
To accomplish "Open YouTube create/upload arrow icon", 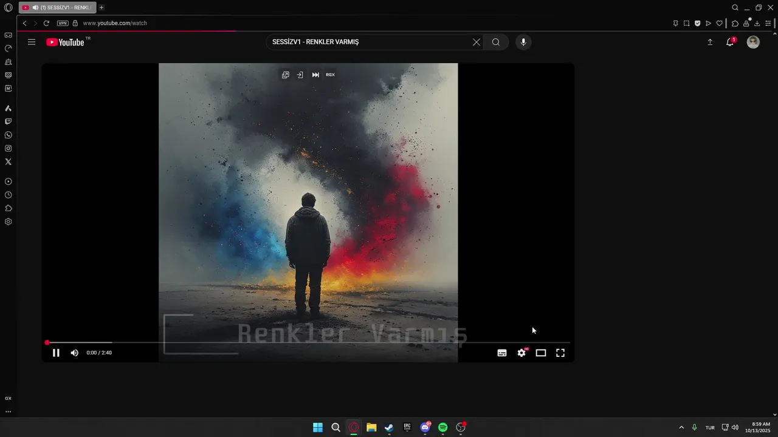I will tap(710, 42).
